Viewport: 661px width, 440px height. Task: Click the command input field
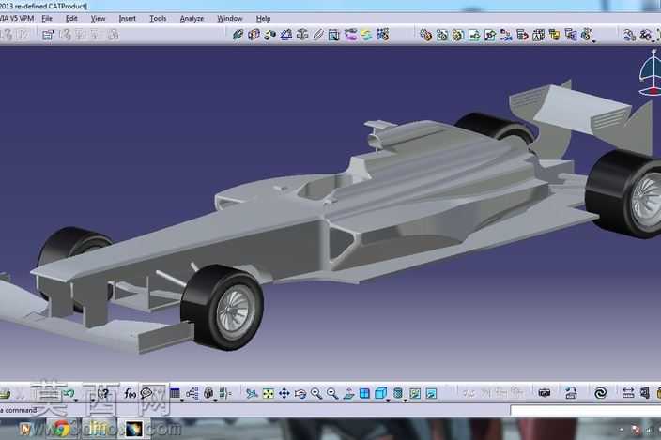click(585, 410)
